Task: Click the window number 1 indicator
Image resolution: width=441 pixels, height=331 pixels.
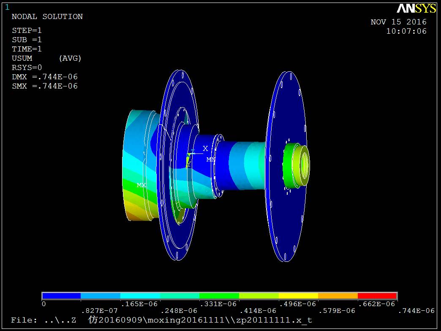Action: tap(7, 7)
